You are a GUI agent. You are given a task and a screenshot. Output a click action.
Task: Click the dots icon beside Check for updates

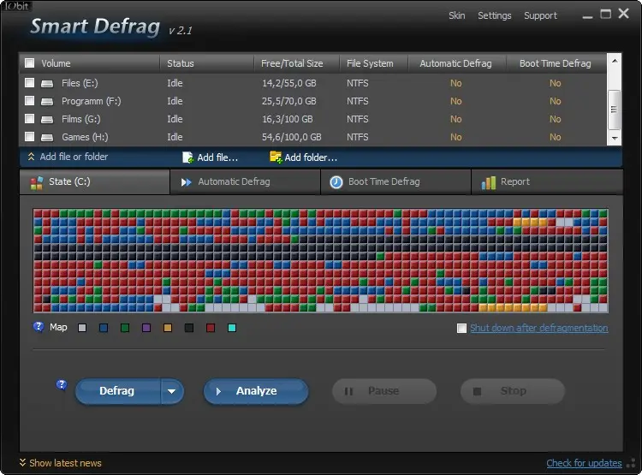[632, 463]
